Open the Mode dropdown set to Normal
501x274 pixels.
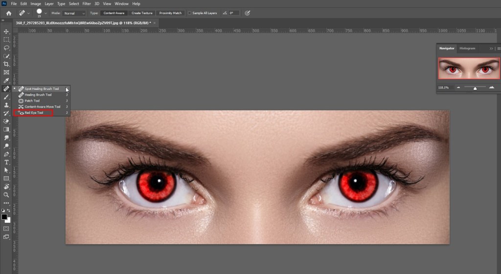pos(74,13)
